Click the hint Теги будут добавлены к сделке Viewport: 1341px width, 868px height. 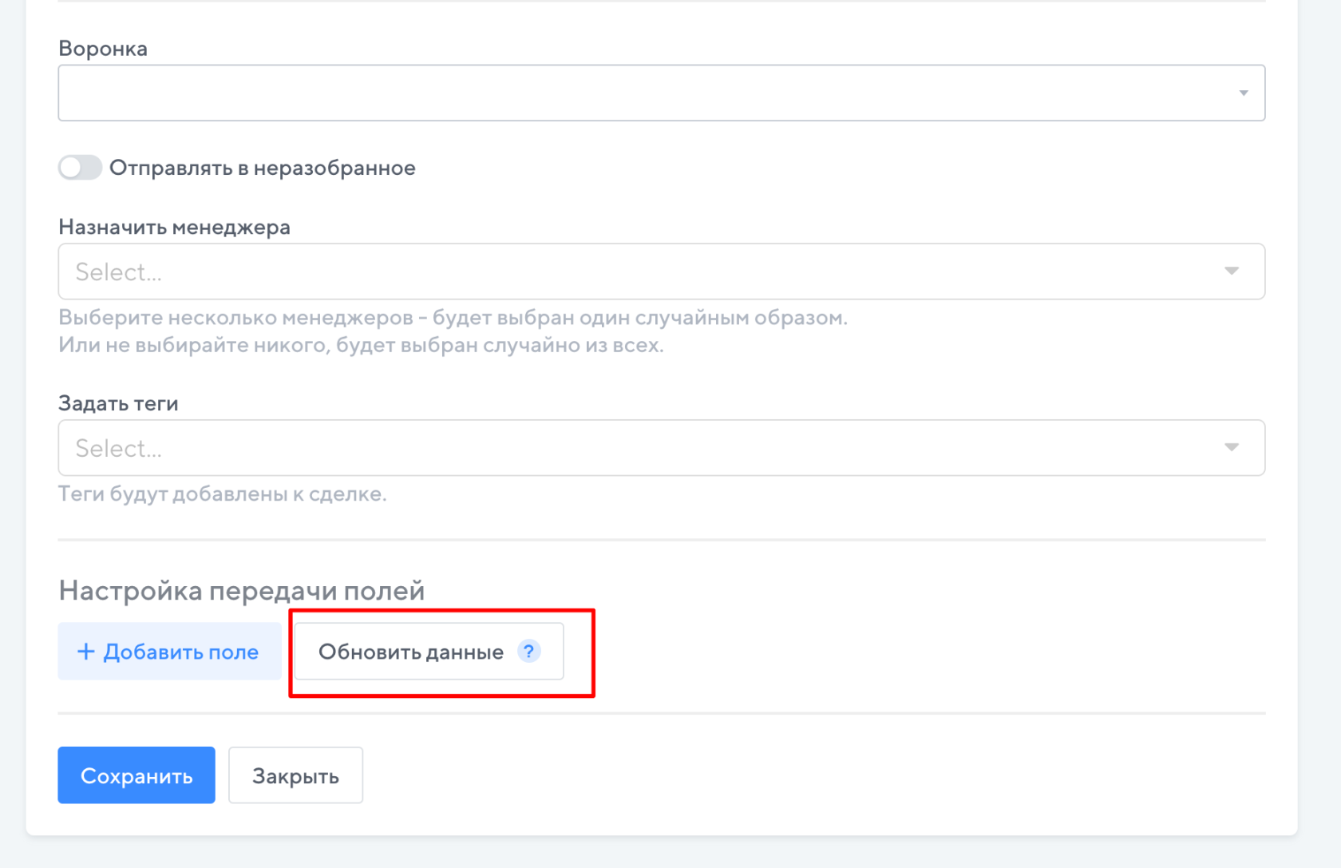[222, 494]
